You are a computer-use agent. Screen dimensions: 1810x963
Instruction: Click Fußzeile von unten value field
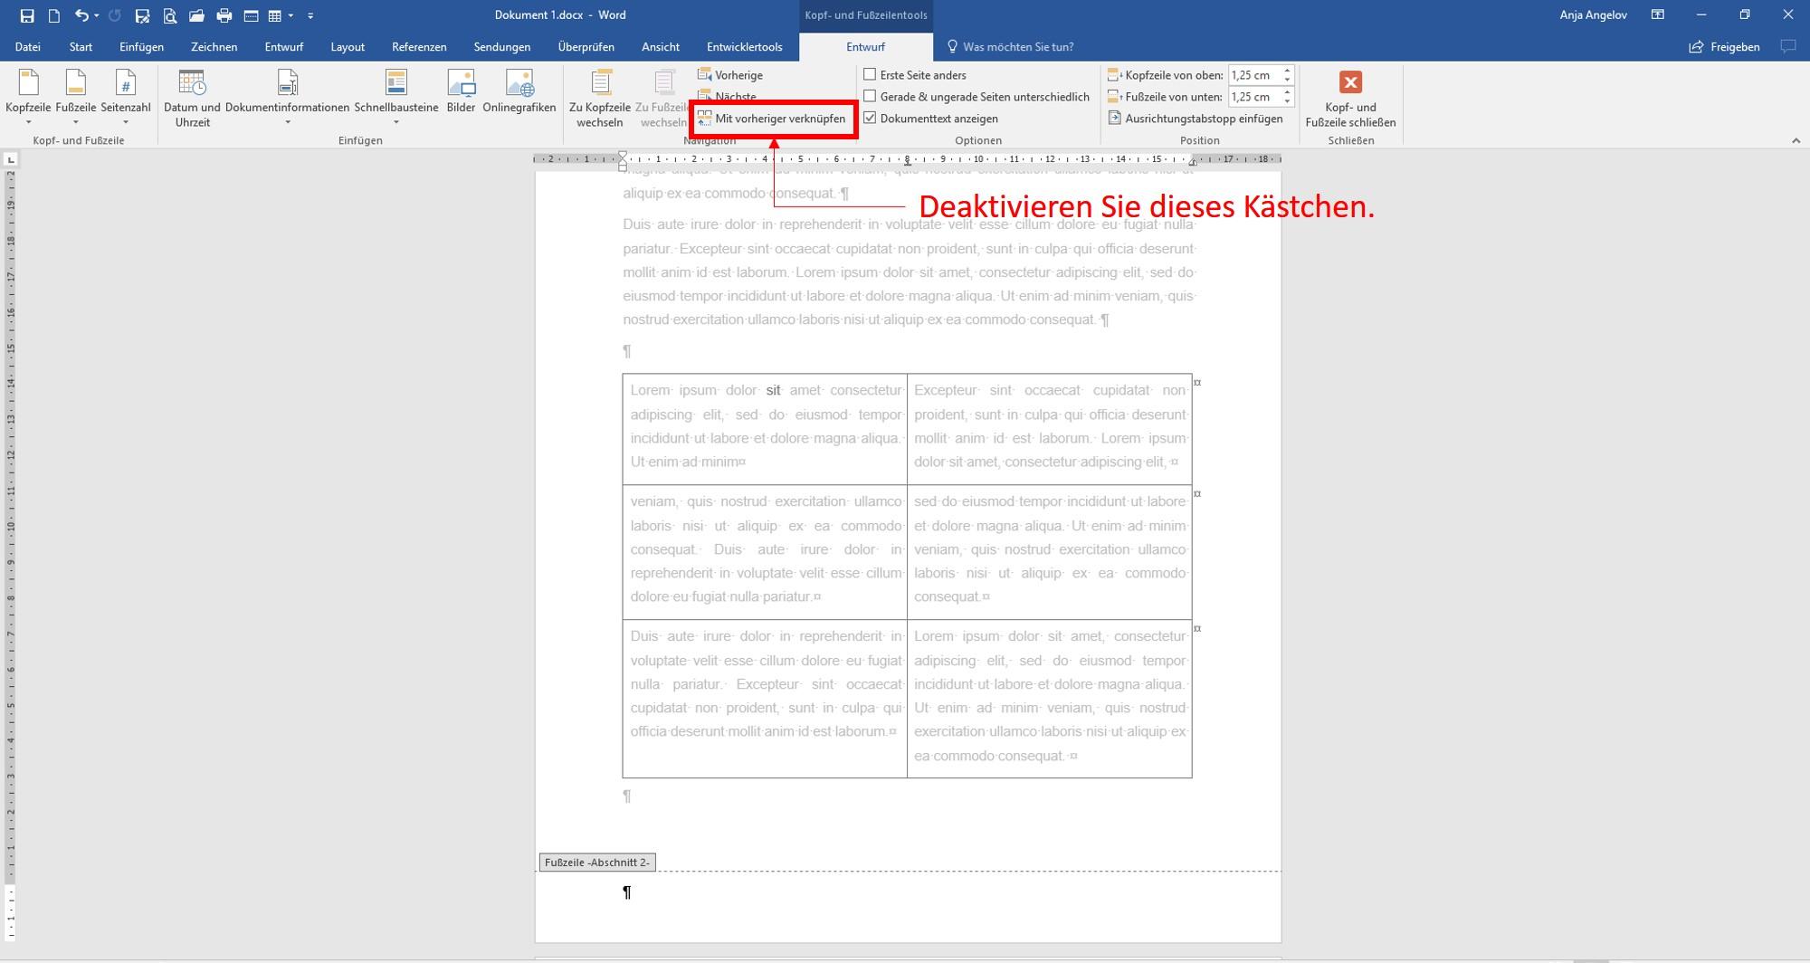1254,97
